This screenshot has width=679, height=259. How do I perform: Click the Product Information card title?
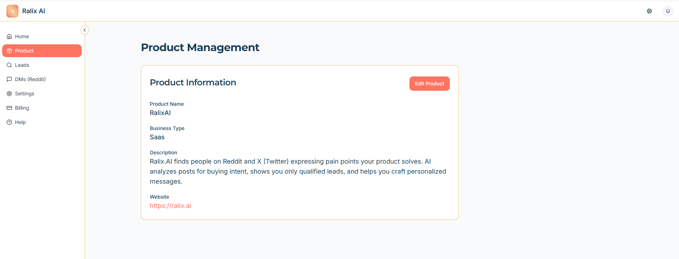coord(193,83)
